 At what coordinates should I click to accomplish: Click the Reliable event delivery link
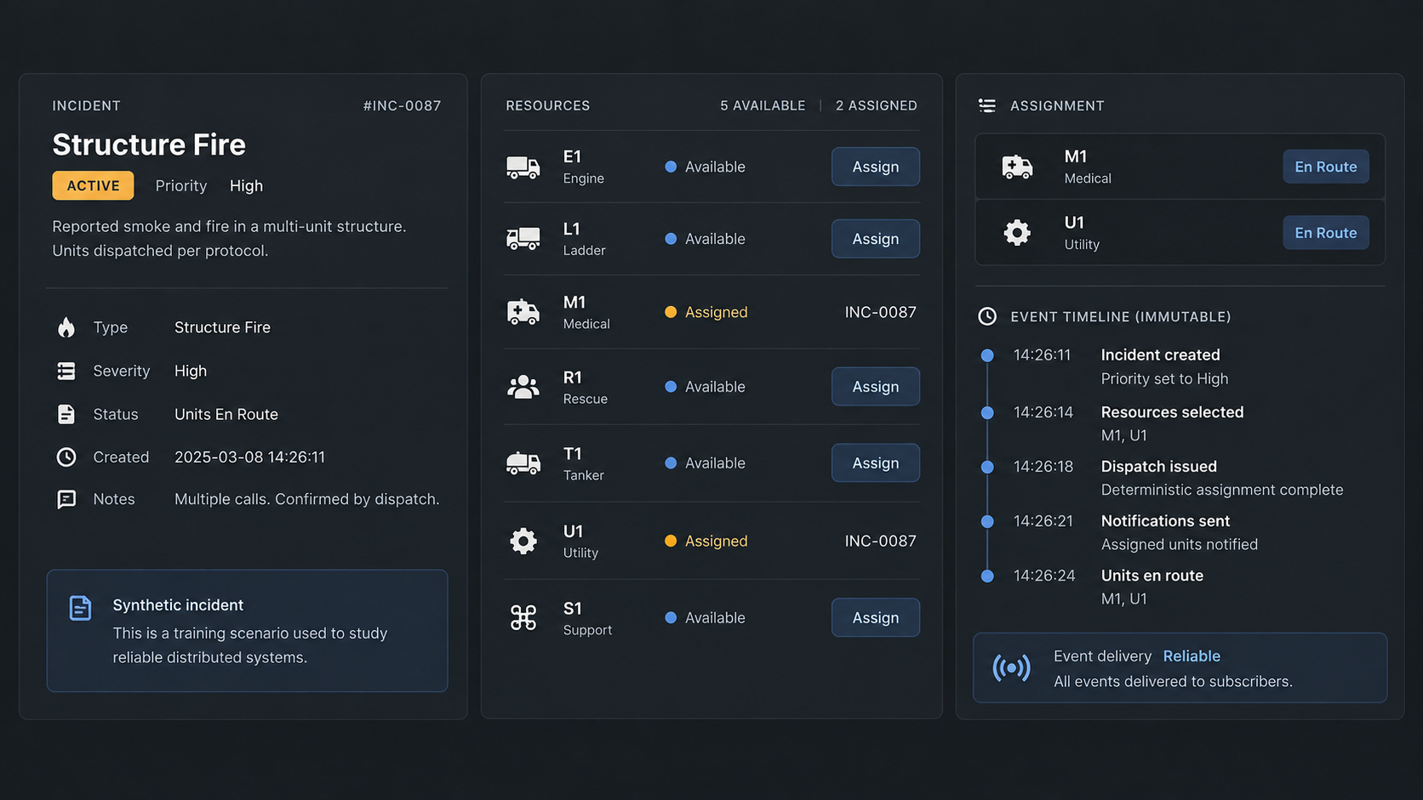click(x=1192, y=656)
